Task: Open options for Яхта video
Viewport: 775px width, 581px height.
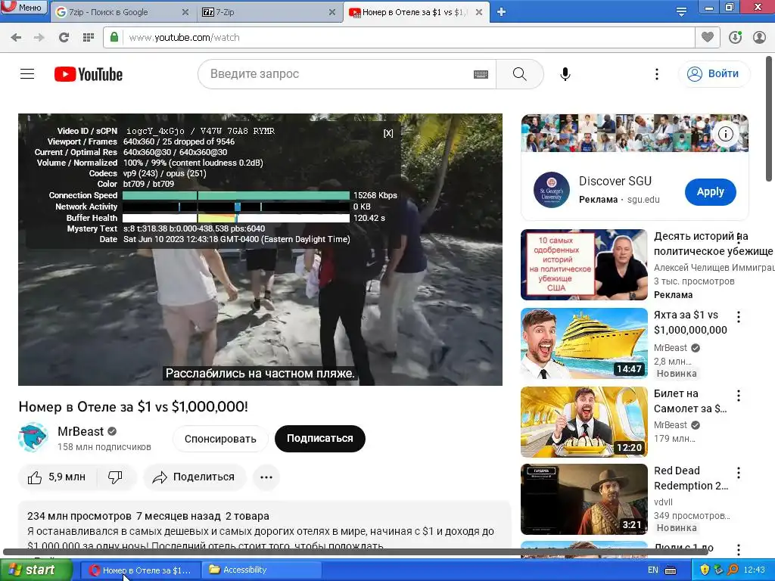Action: (739, 317)
